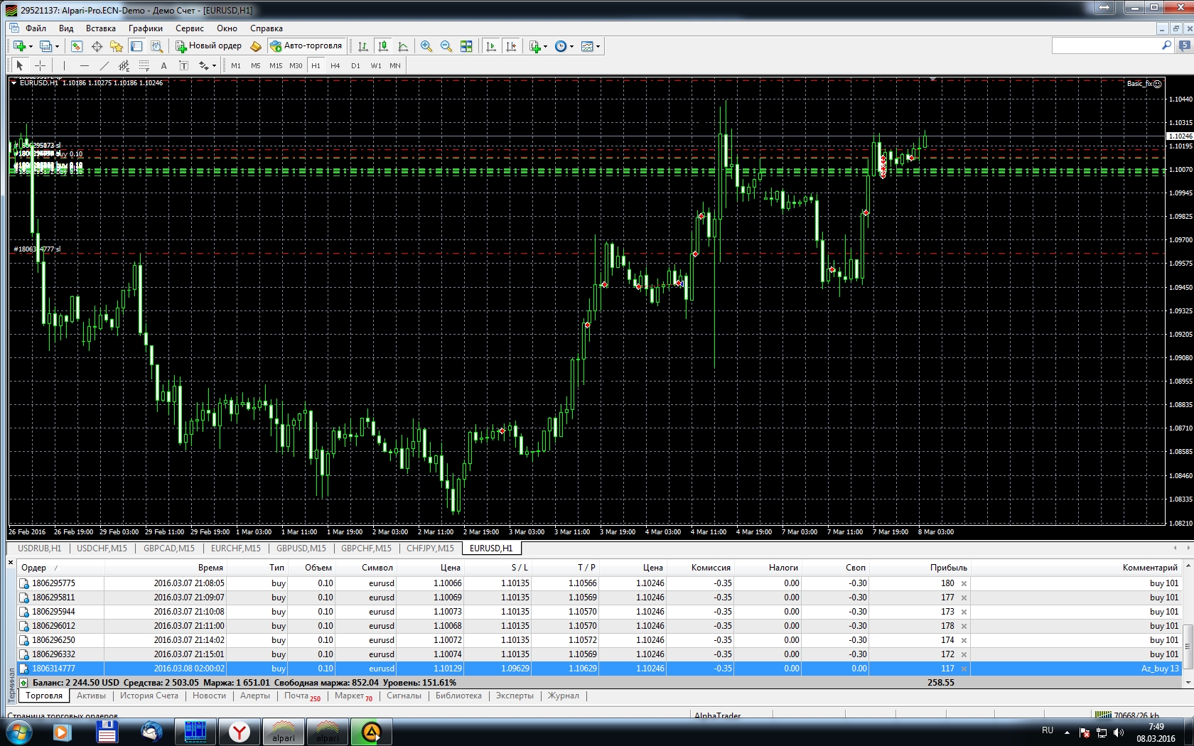Click the new chart icon in toolbar

19,46
